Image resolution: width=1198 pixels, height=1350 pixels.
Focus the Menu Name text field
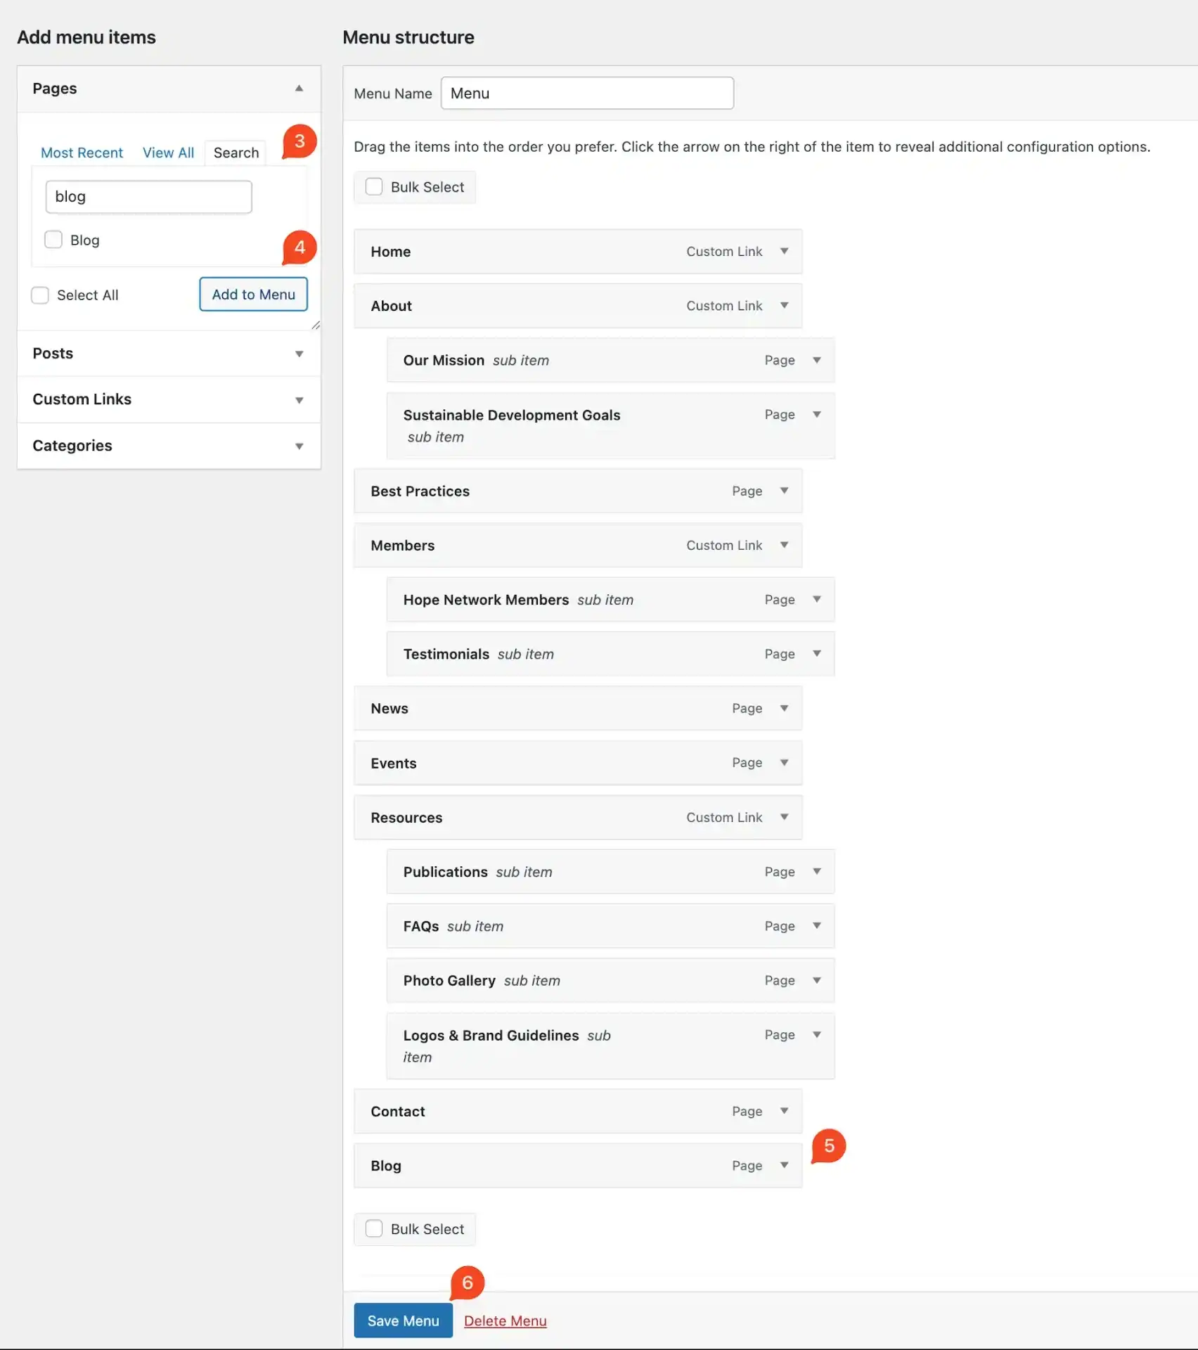(587, 94)
